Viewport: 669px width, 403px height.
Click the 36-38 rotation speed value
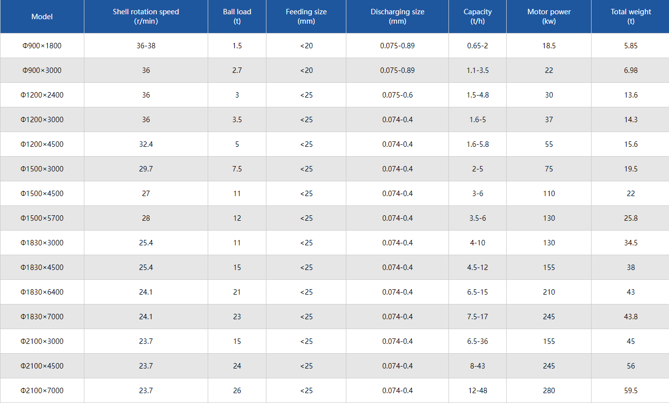(x=146, y=46)
